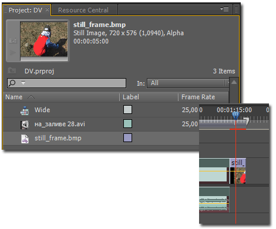Image resolution: width=276 pixels, height=229 pixels.
Task: Close the Project: DV tab
Action: (x=47, y=9)
